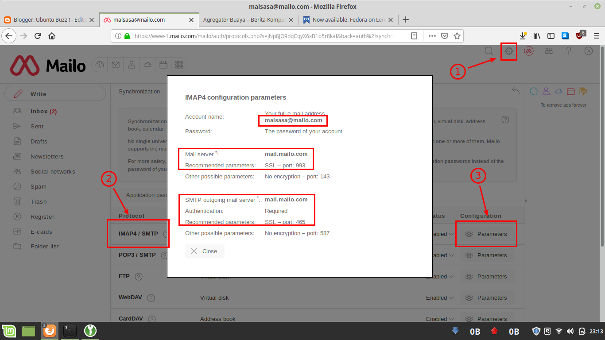The image size is (605, 340).
Task: Toggle reader view in the address bar
Action: pyautogui.click(x=414, y=36)
